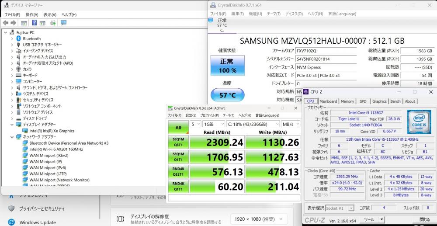Switch to the SPD tab in CPU-Z
This screenshot has height=226, width=437.
pyautogui.click(x=363, y=101)
